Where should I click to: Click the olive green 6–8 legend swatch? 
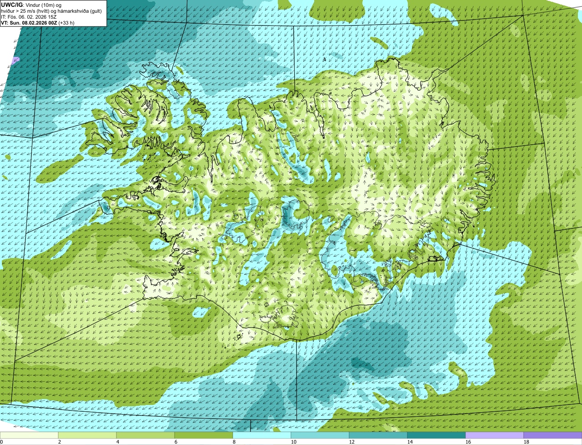204,435
